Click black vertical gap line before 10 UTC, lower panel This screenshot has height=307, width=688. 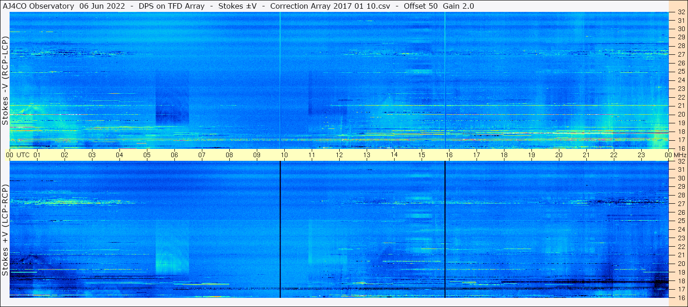click(280, 229)
